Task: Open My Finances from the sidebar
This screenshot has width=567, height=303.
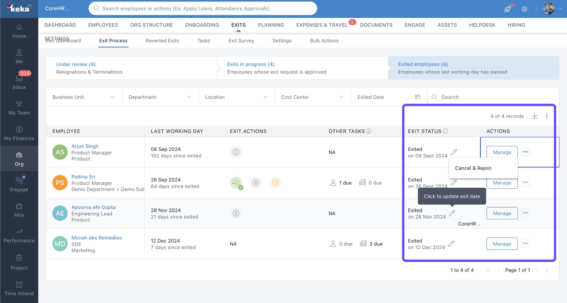Action: [x=19, y=133]
